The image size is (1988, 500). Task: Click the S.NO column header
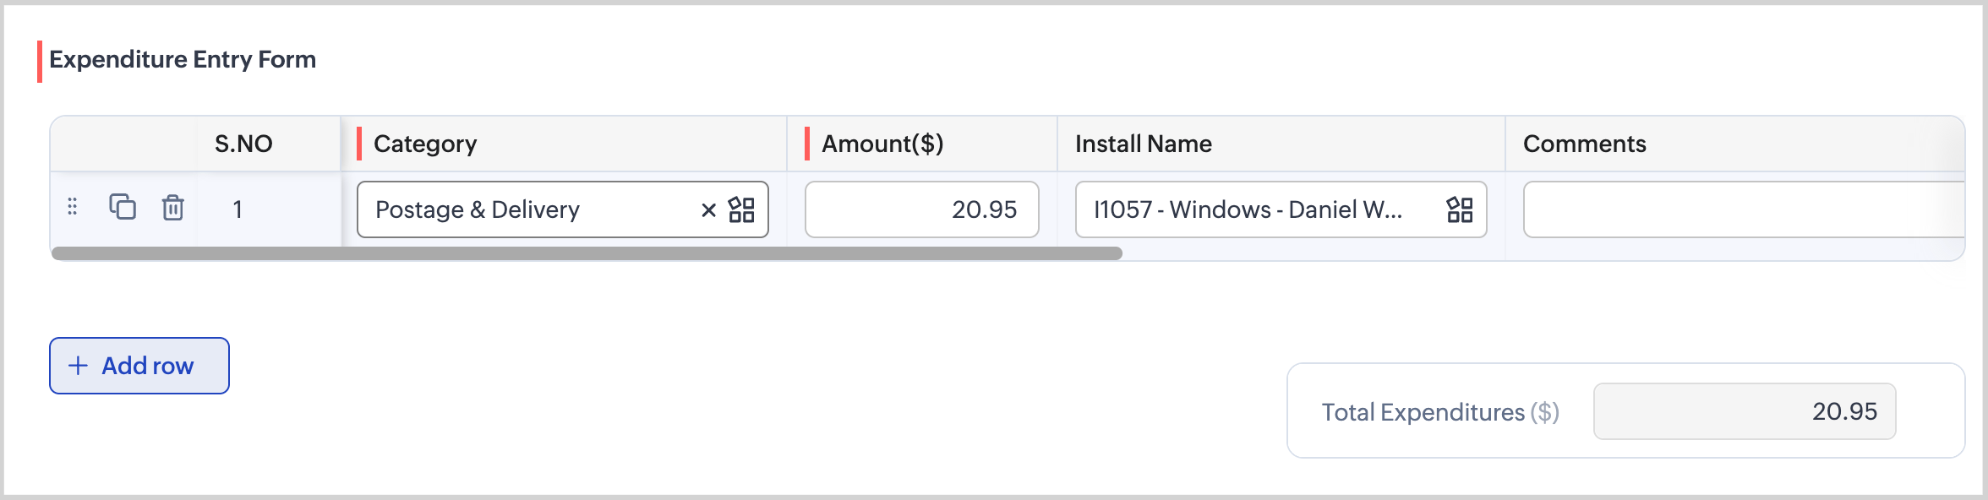click(243, 144)
